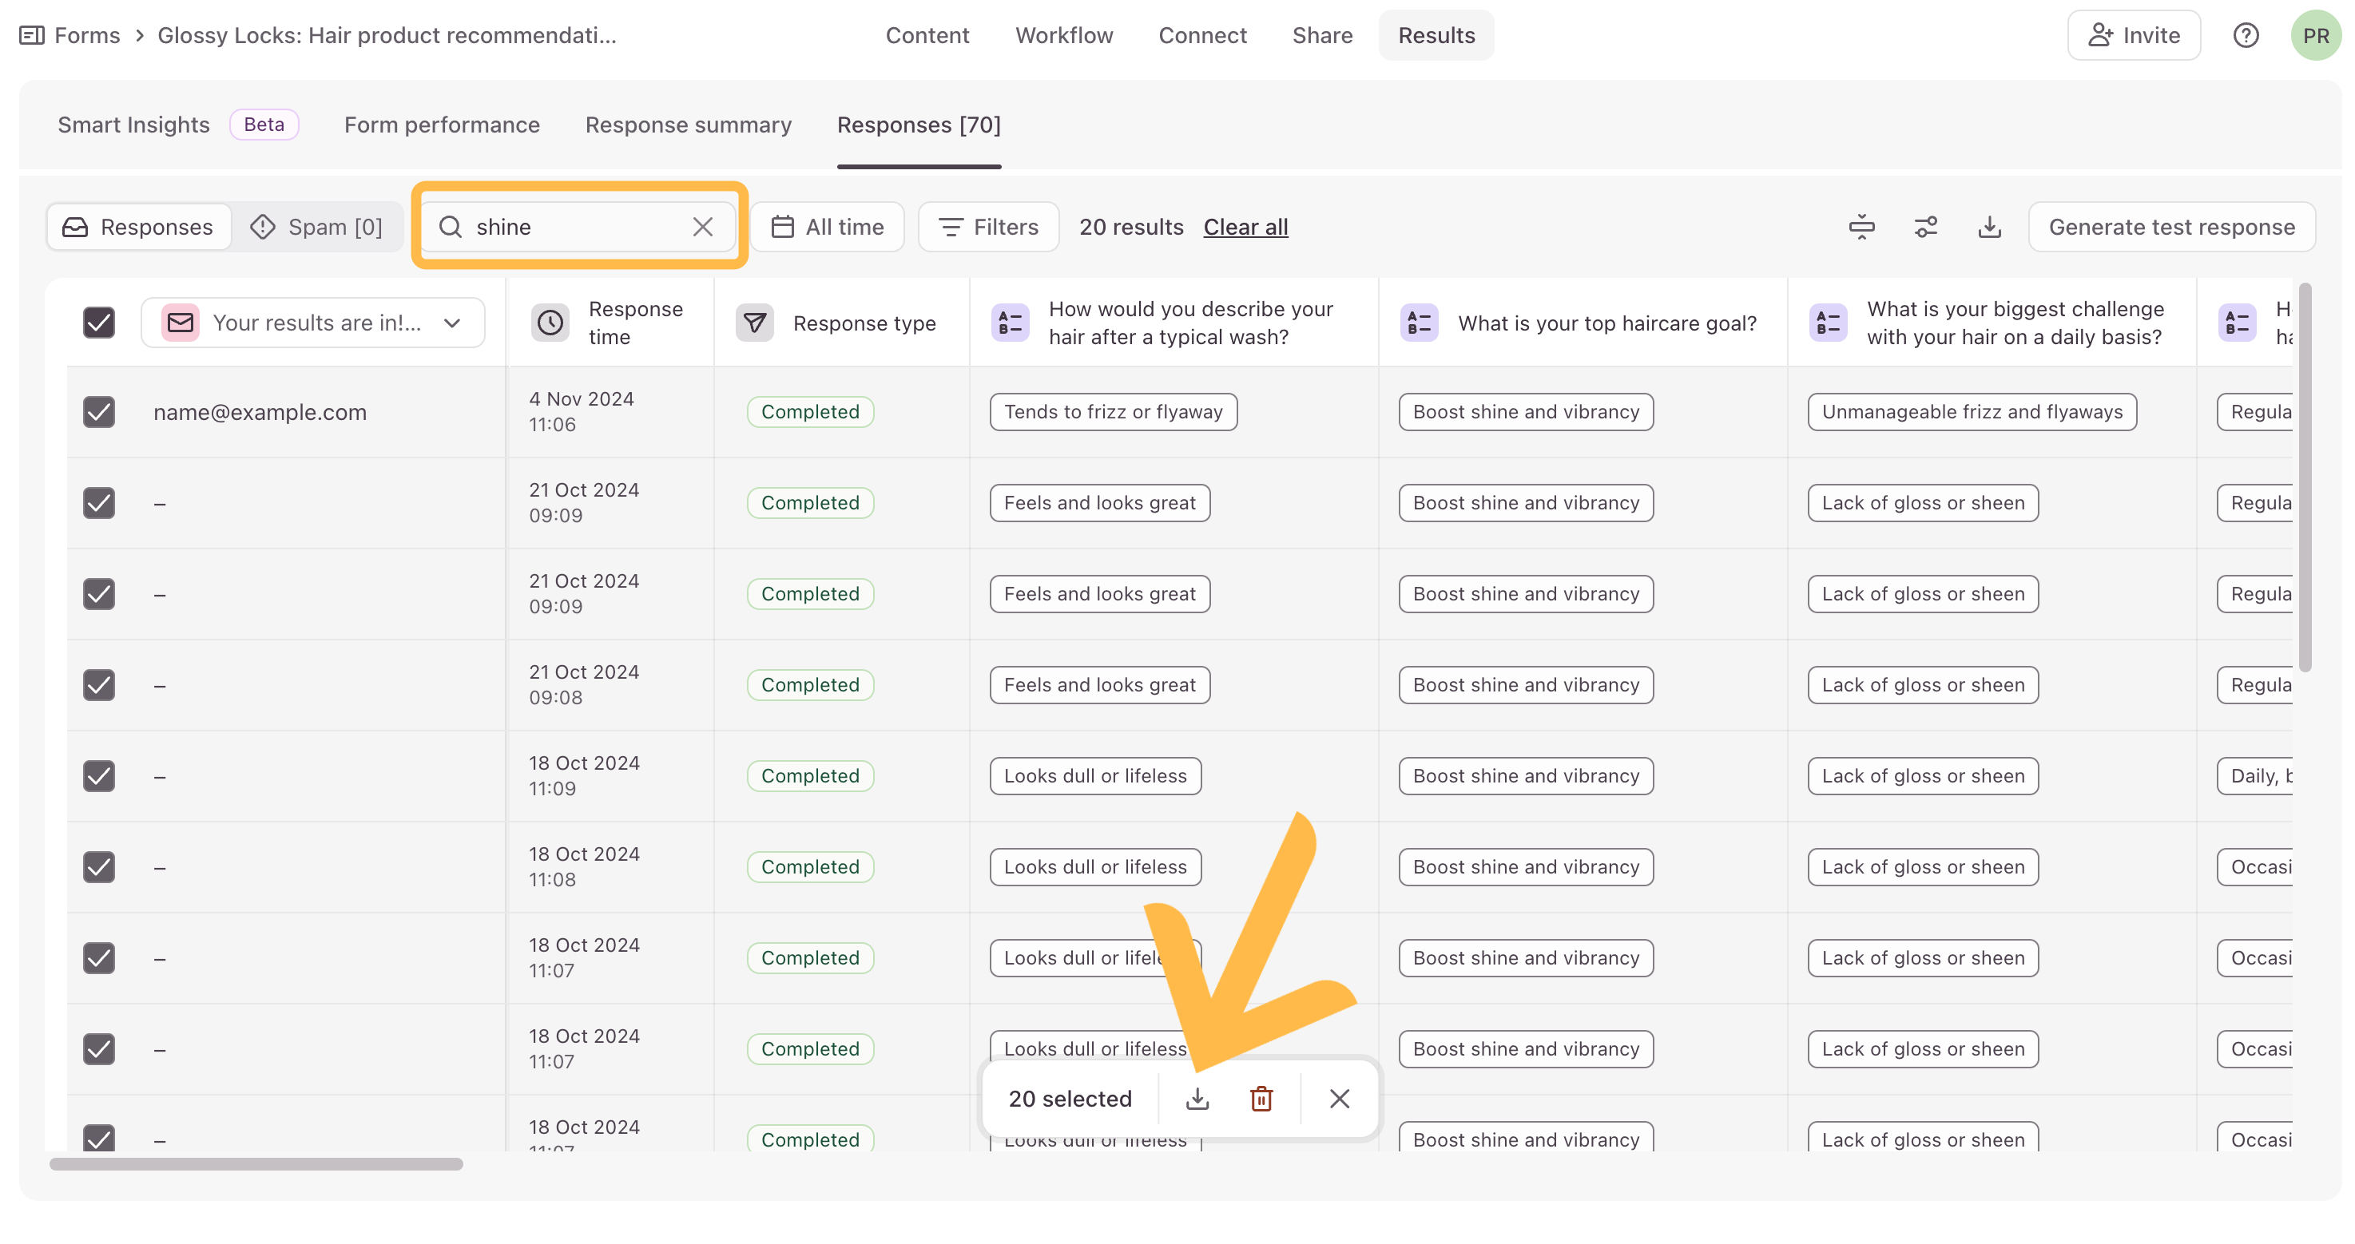Switch to the Share tab
This screenshot has width=2355, height=1244.
click(1322, 36)
